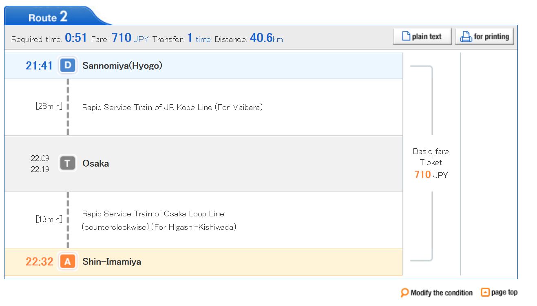
Task: Open Modify the condition link
Action: (x=442, y=293)
